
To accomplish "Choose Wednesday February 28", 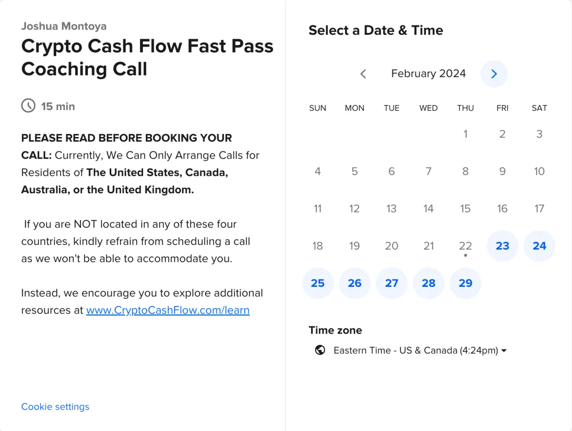I will pos(429,283).
